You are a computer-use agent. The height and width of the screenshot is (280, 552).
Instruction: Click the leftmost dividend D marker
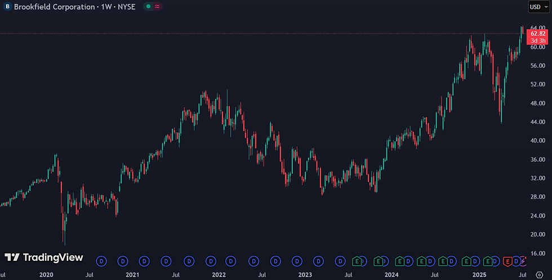pos(101,261)
